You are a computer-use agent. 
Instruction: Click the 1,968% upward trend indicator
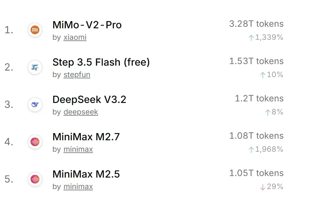pyautogui.click(x=266, y=150)
